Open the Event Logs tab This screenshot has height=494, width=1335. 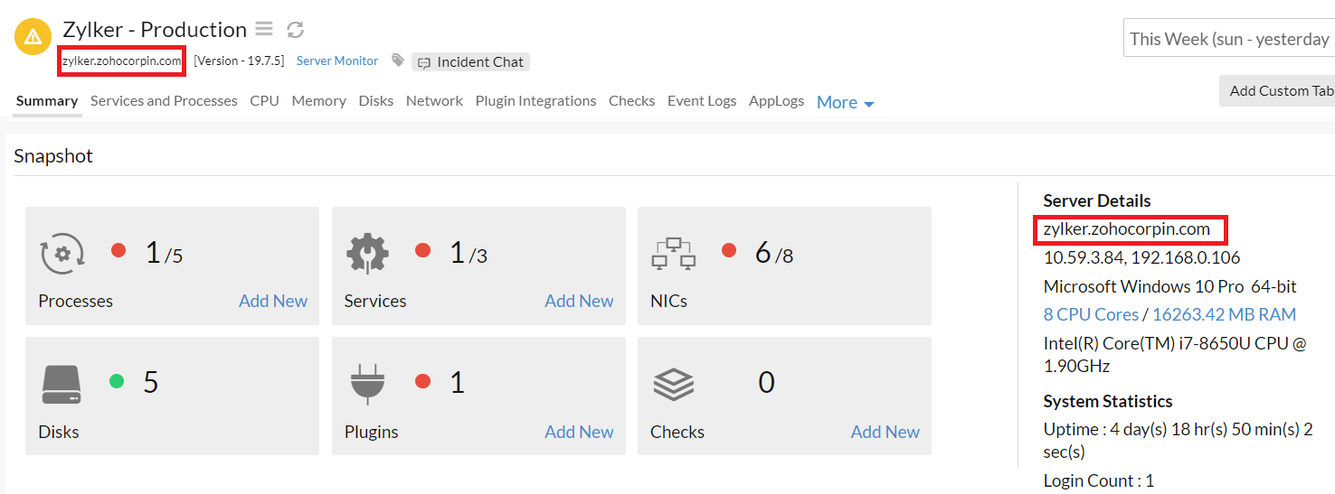(702, 101)
